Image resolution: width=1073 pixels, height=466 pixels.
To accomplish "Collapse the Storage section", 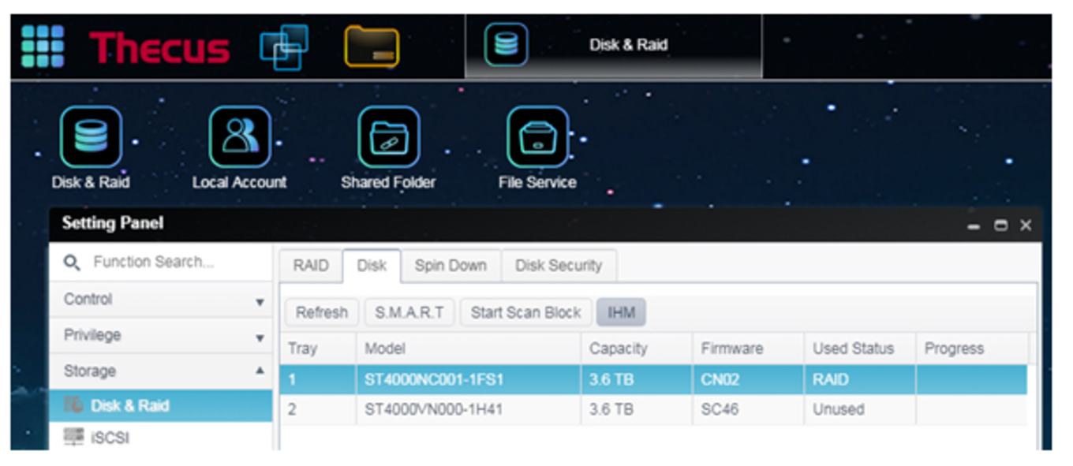I will pos(161,371).
